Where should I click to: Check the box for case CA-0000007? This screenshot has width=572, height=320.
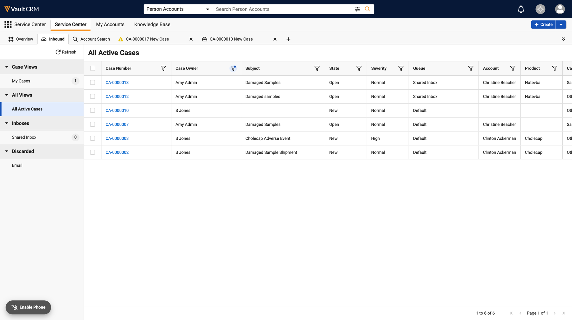(92, 124)
